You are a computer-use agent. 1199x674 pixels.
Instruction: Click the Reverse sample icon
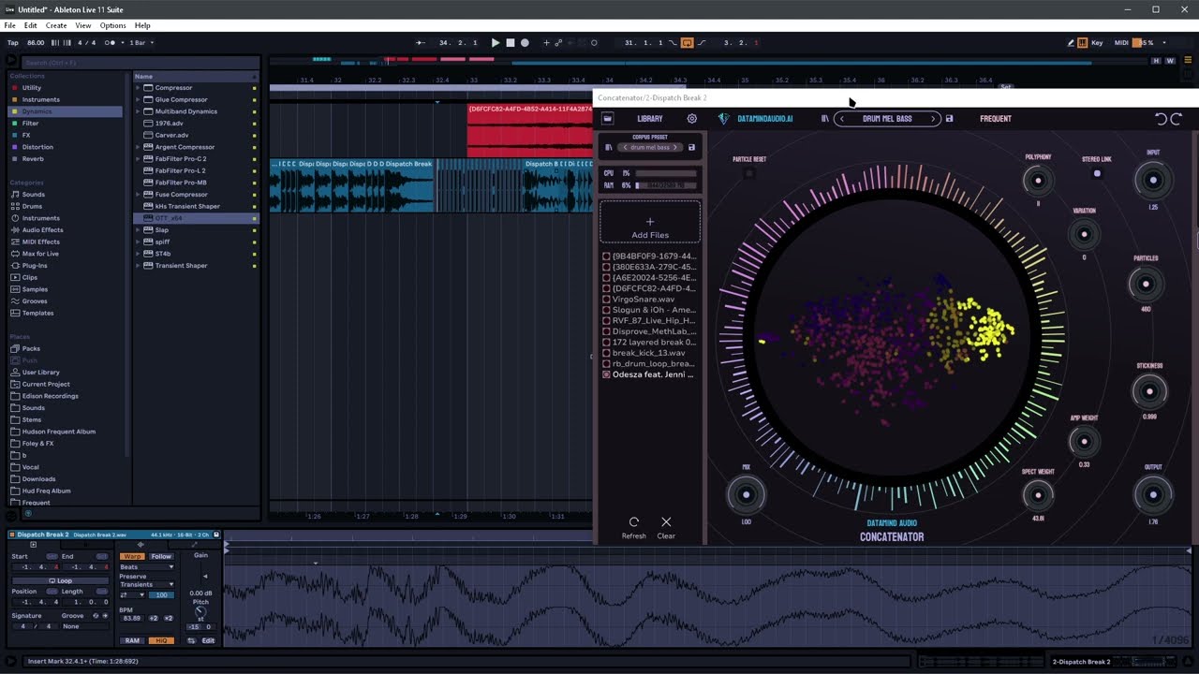pos(191,640)
